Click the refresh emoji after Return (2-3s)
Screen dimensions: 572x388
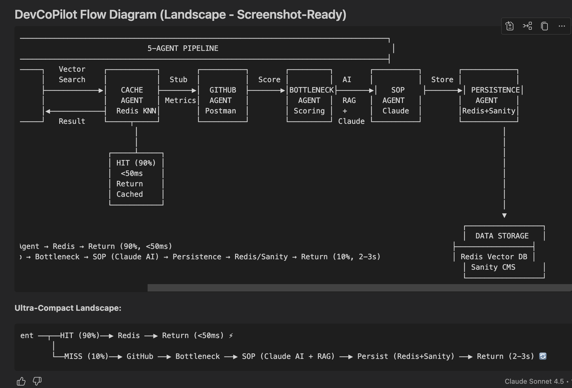pyautogui.click(x=543, y=356)
